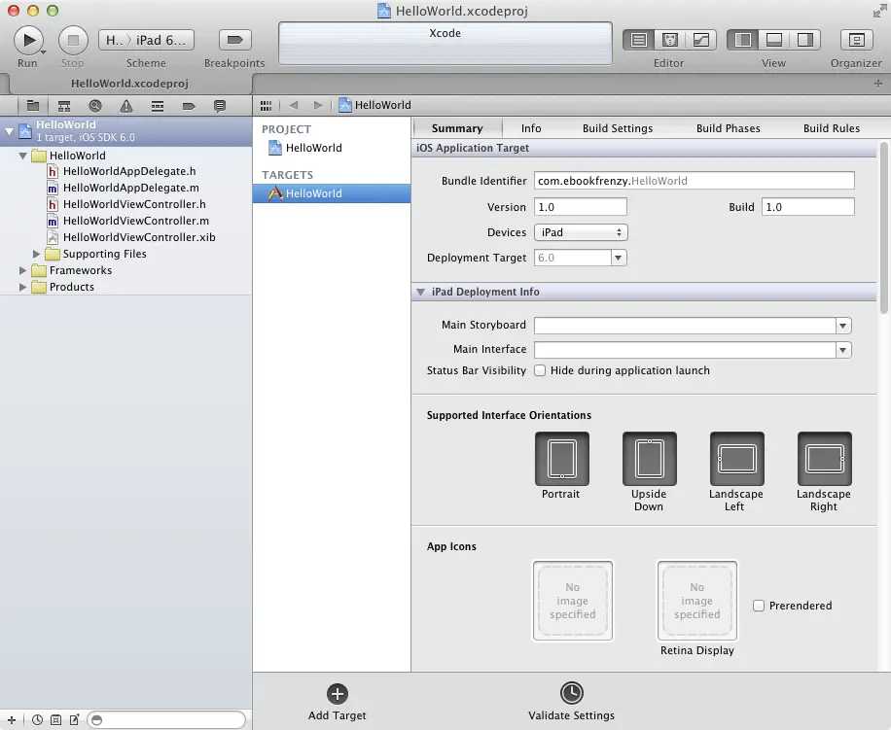Open the Build Phases tab
The image size is (891, 730).
point(728,128)
